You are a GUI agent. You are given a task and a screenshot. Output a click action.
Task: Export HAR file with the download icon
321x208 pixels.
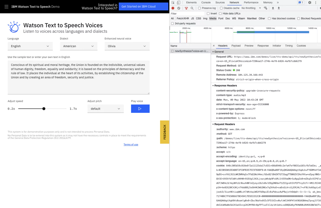(279, 8)
